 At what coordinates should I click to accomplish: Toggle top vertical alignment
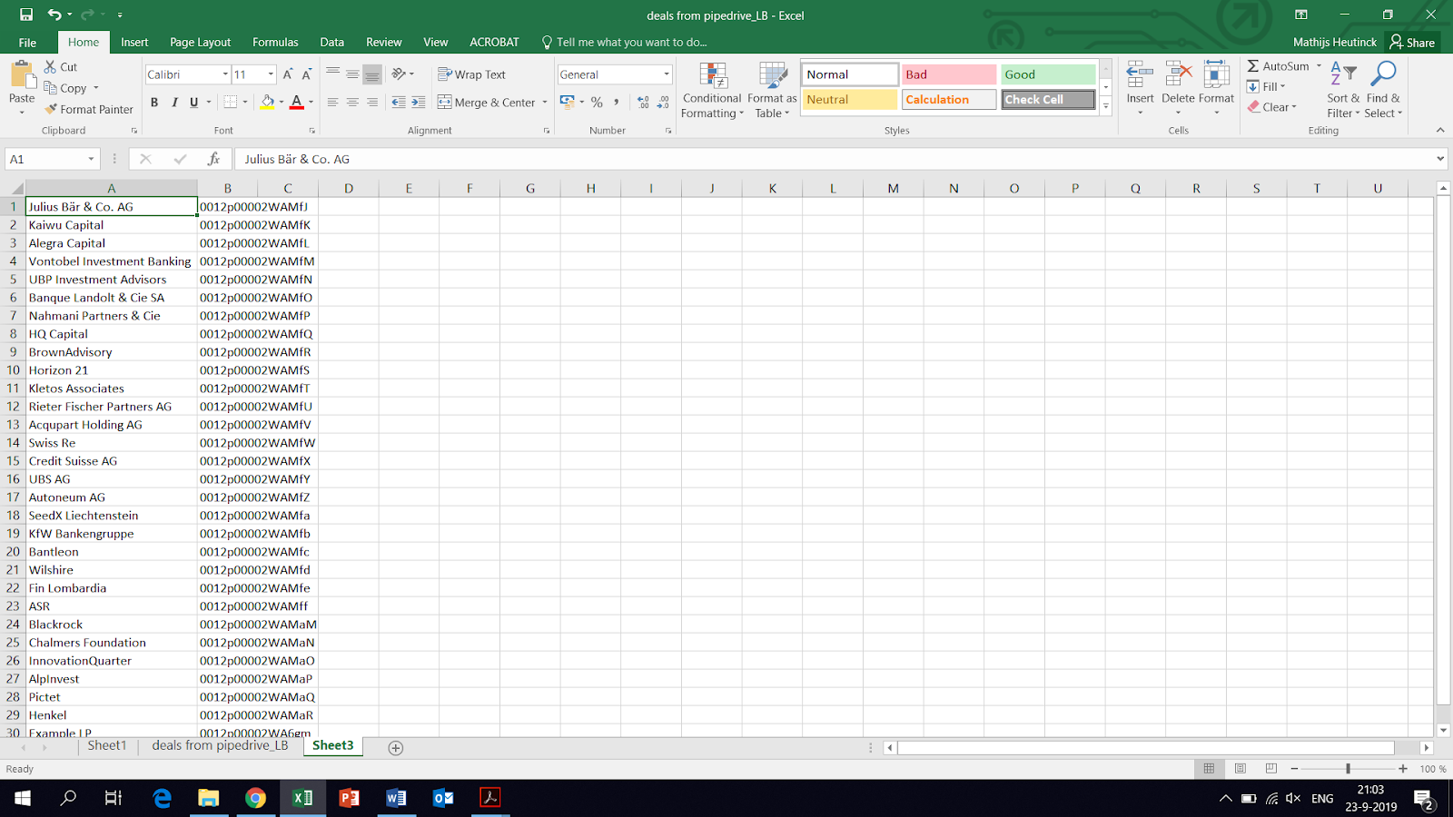pos(332,74)
